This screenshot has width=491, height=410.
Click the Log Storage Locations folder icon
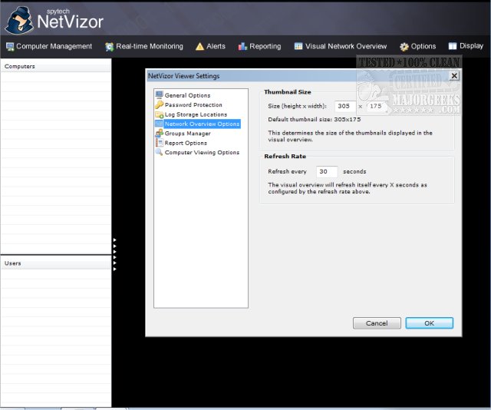click(160, 114)
